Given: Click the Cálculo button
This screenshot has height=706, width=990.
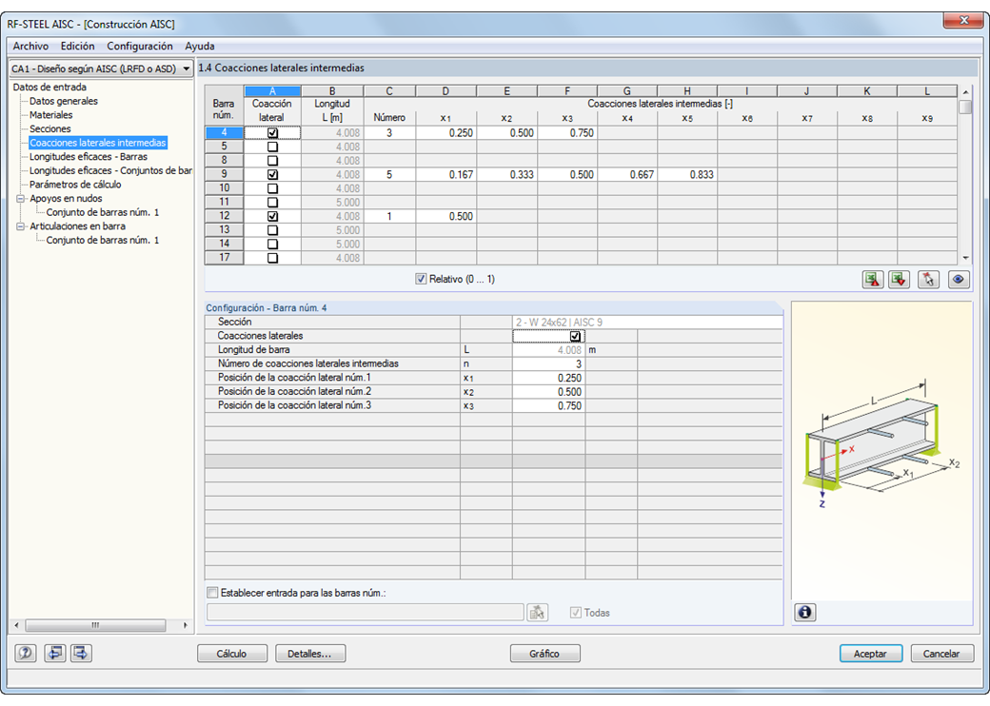Looking at the screenshot, I should coord(231,654).
